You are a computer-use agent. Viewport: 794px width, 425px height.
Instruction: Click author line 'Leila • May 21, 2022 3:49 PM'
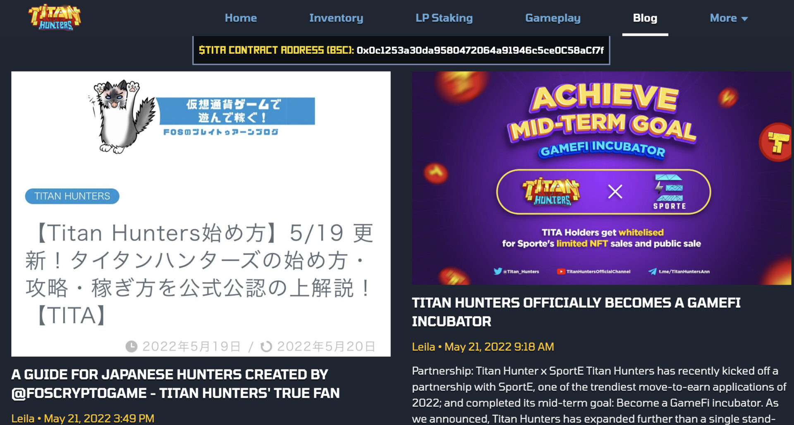pyautogui.click(x=83, y=418)
